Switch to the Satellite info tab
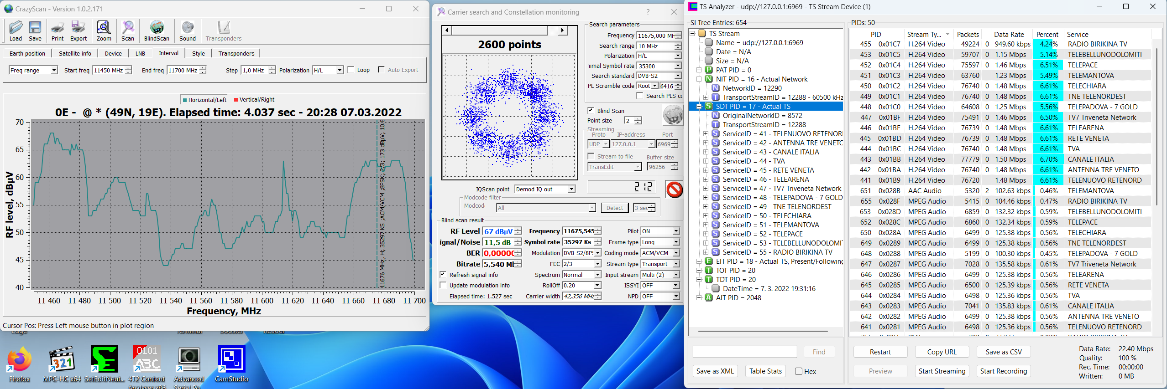Viewport: 1167px width, 389px height. pos(75,53)
